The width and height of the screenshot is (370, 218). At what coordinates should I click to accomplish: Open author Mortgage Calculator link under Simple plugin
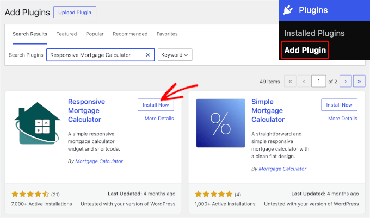(282, 169)
